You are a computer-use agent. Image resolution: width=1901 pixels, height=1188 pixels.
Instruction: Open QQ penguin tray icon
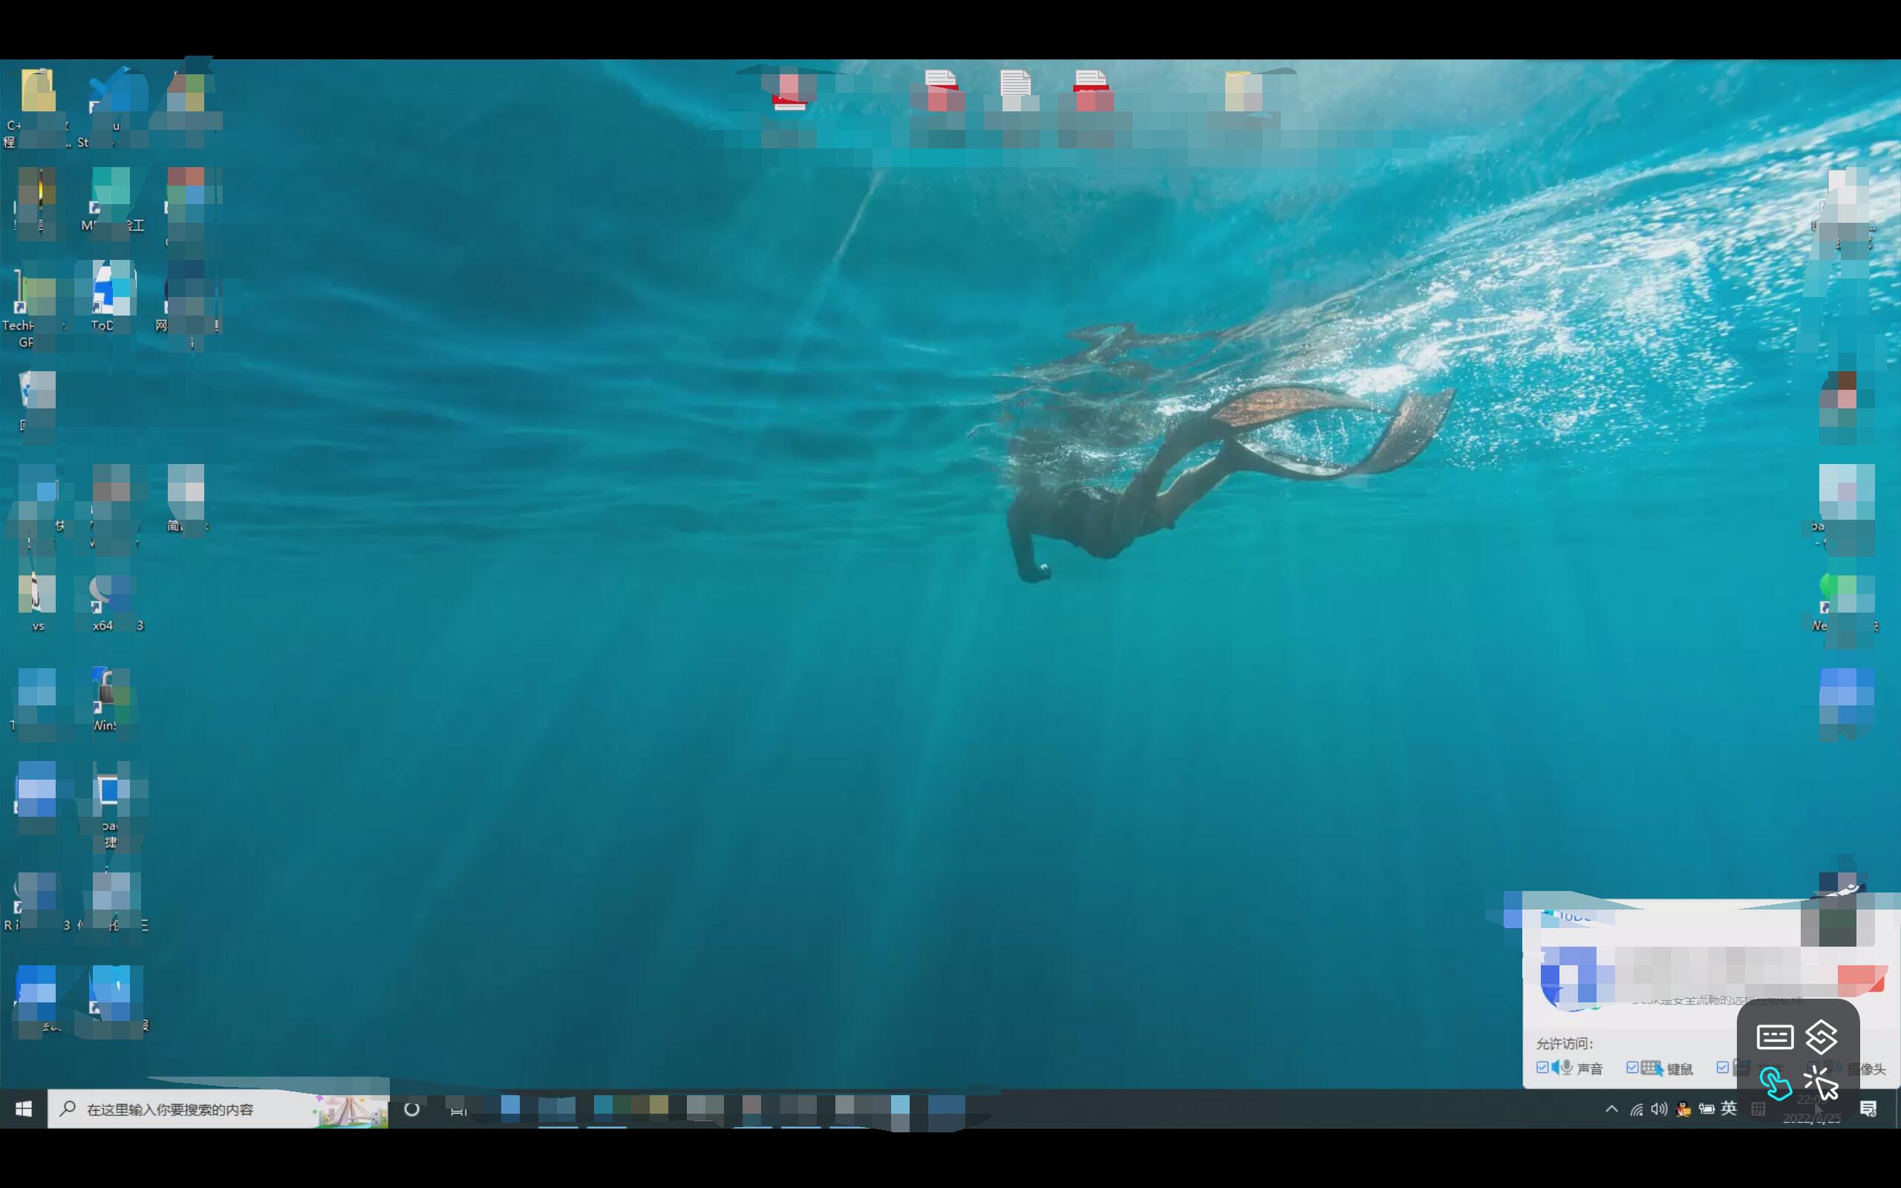[x=1683, y=1109]
